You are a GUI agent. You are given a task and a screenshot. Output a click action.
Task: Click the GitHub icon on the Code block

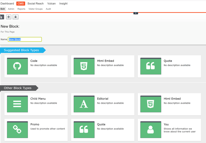17,66
